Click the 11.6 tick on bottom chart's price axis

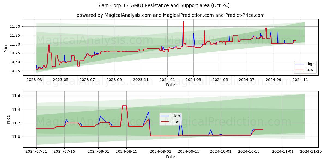pos(17,96)
